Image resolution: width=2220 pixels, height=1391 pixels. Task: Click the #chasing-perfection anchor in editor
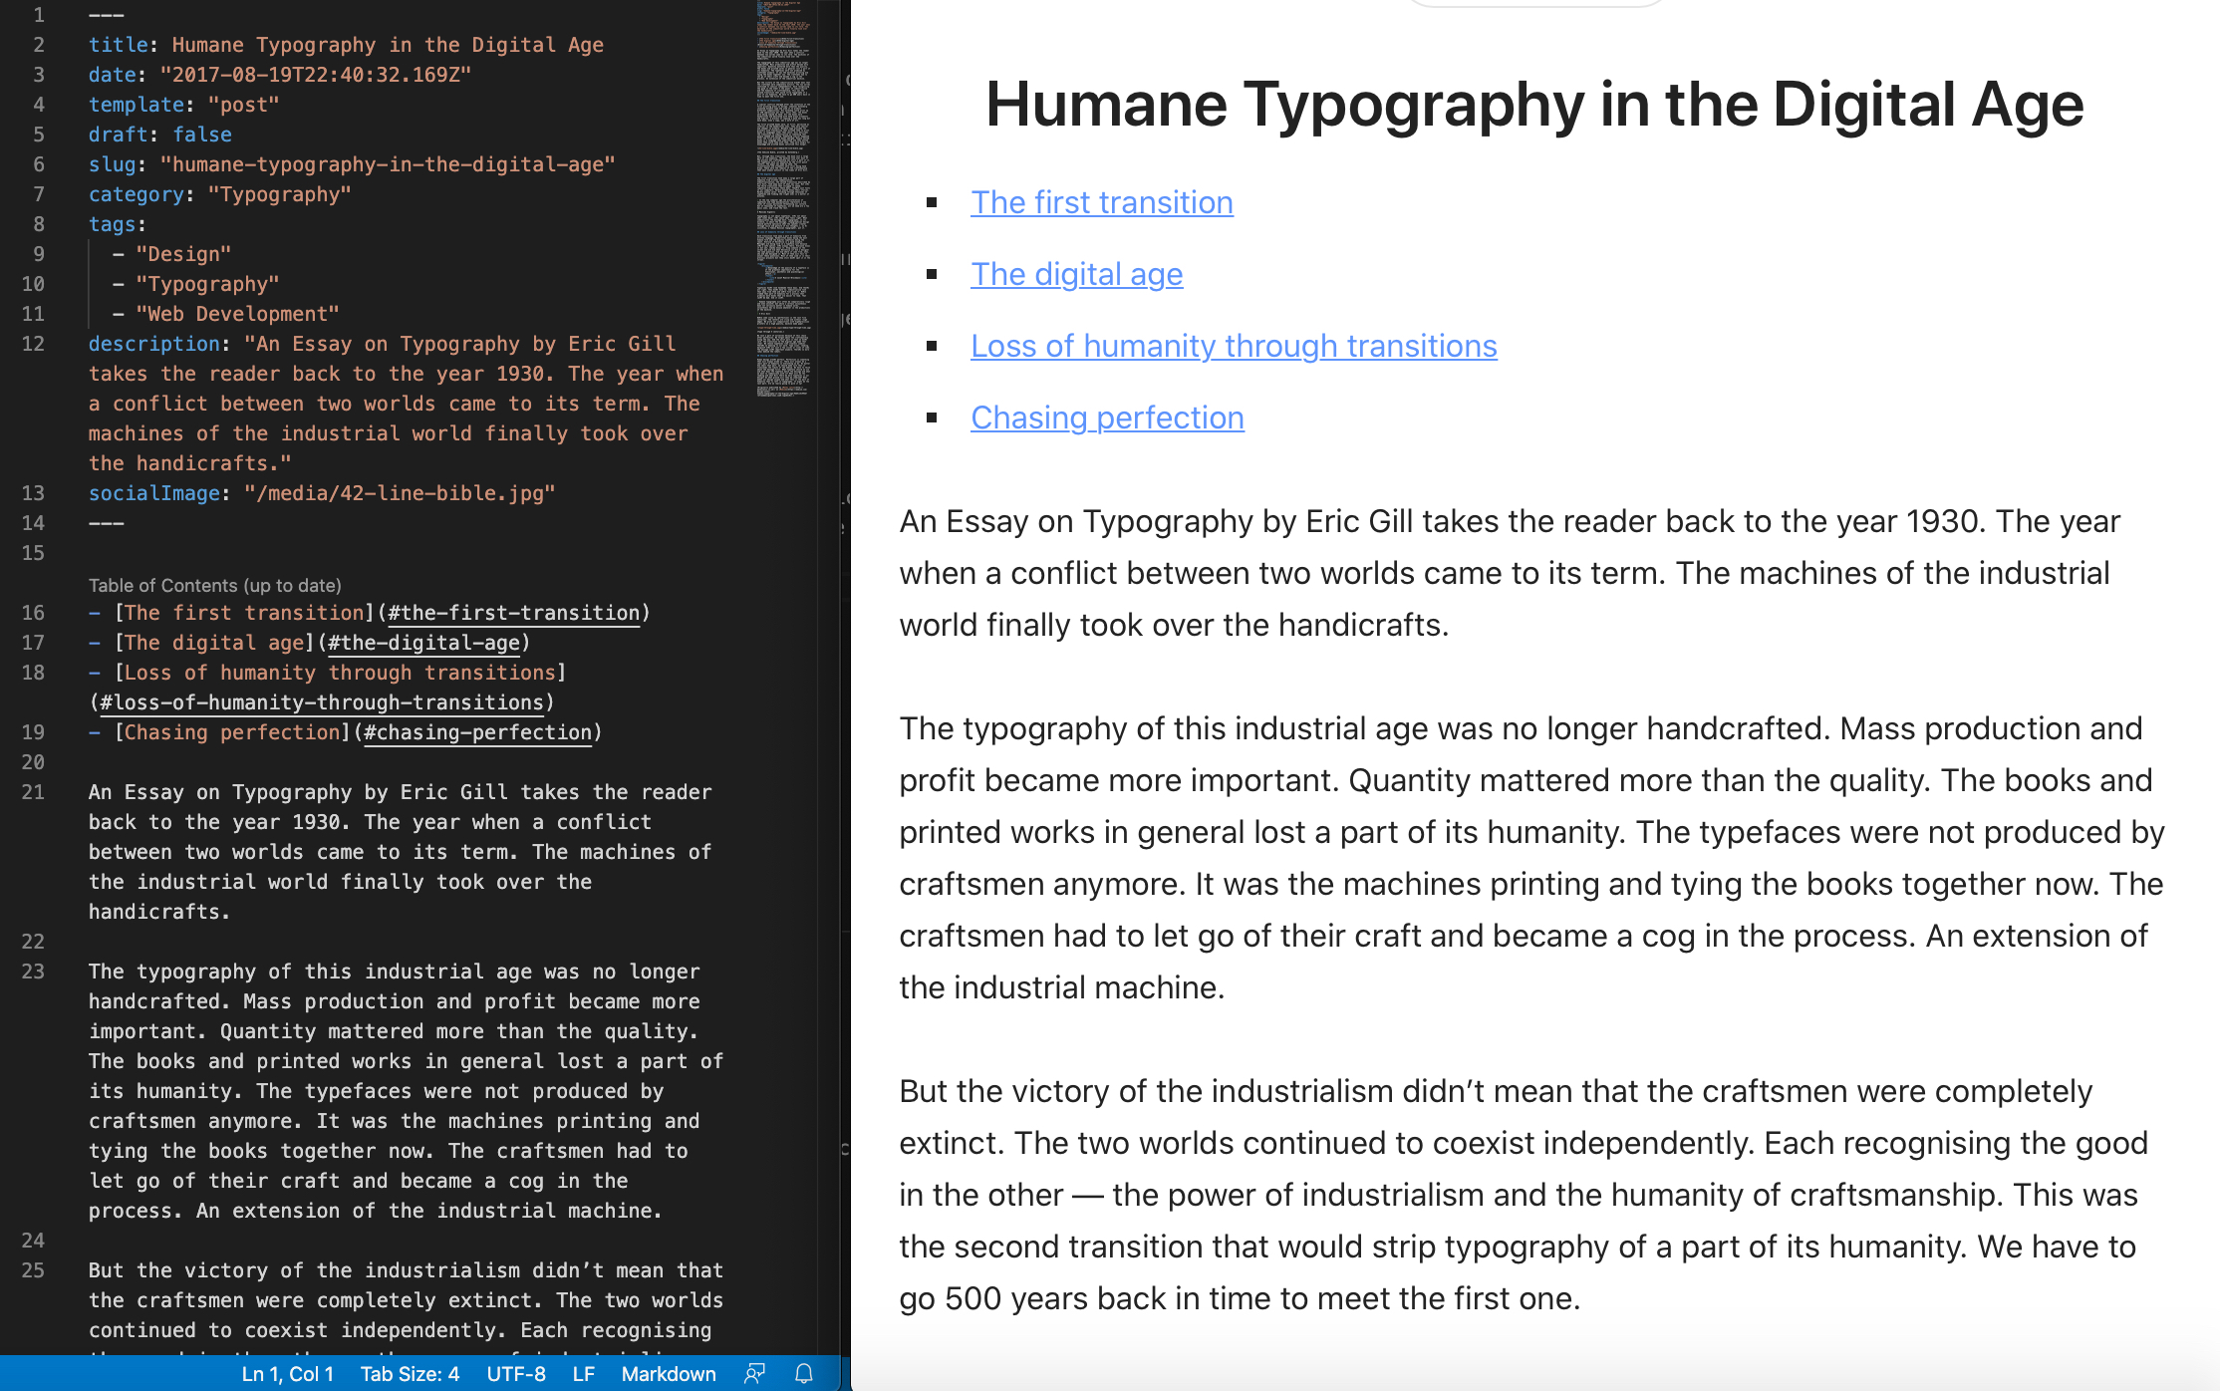(478, 732)
